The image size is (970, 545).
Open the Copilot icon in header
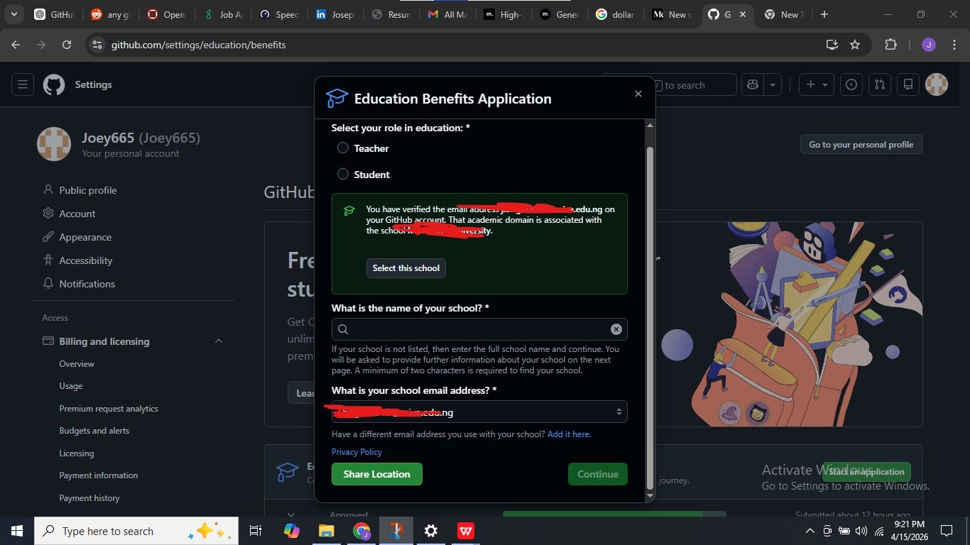coord(753,84)
